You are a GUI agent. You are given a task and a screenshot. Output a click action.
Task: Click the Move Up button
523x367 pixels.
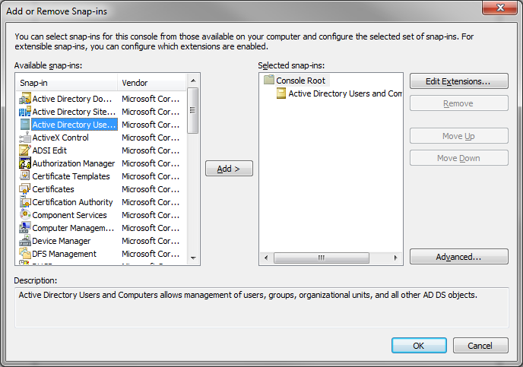coord(458,136)
